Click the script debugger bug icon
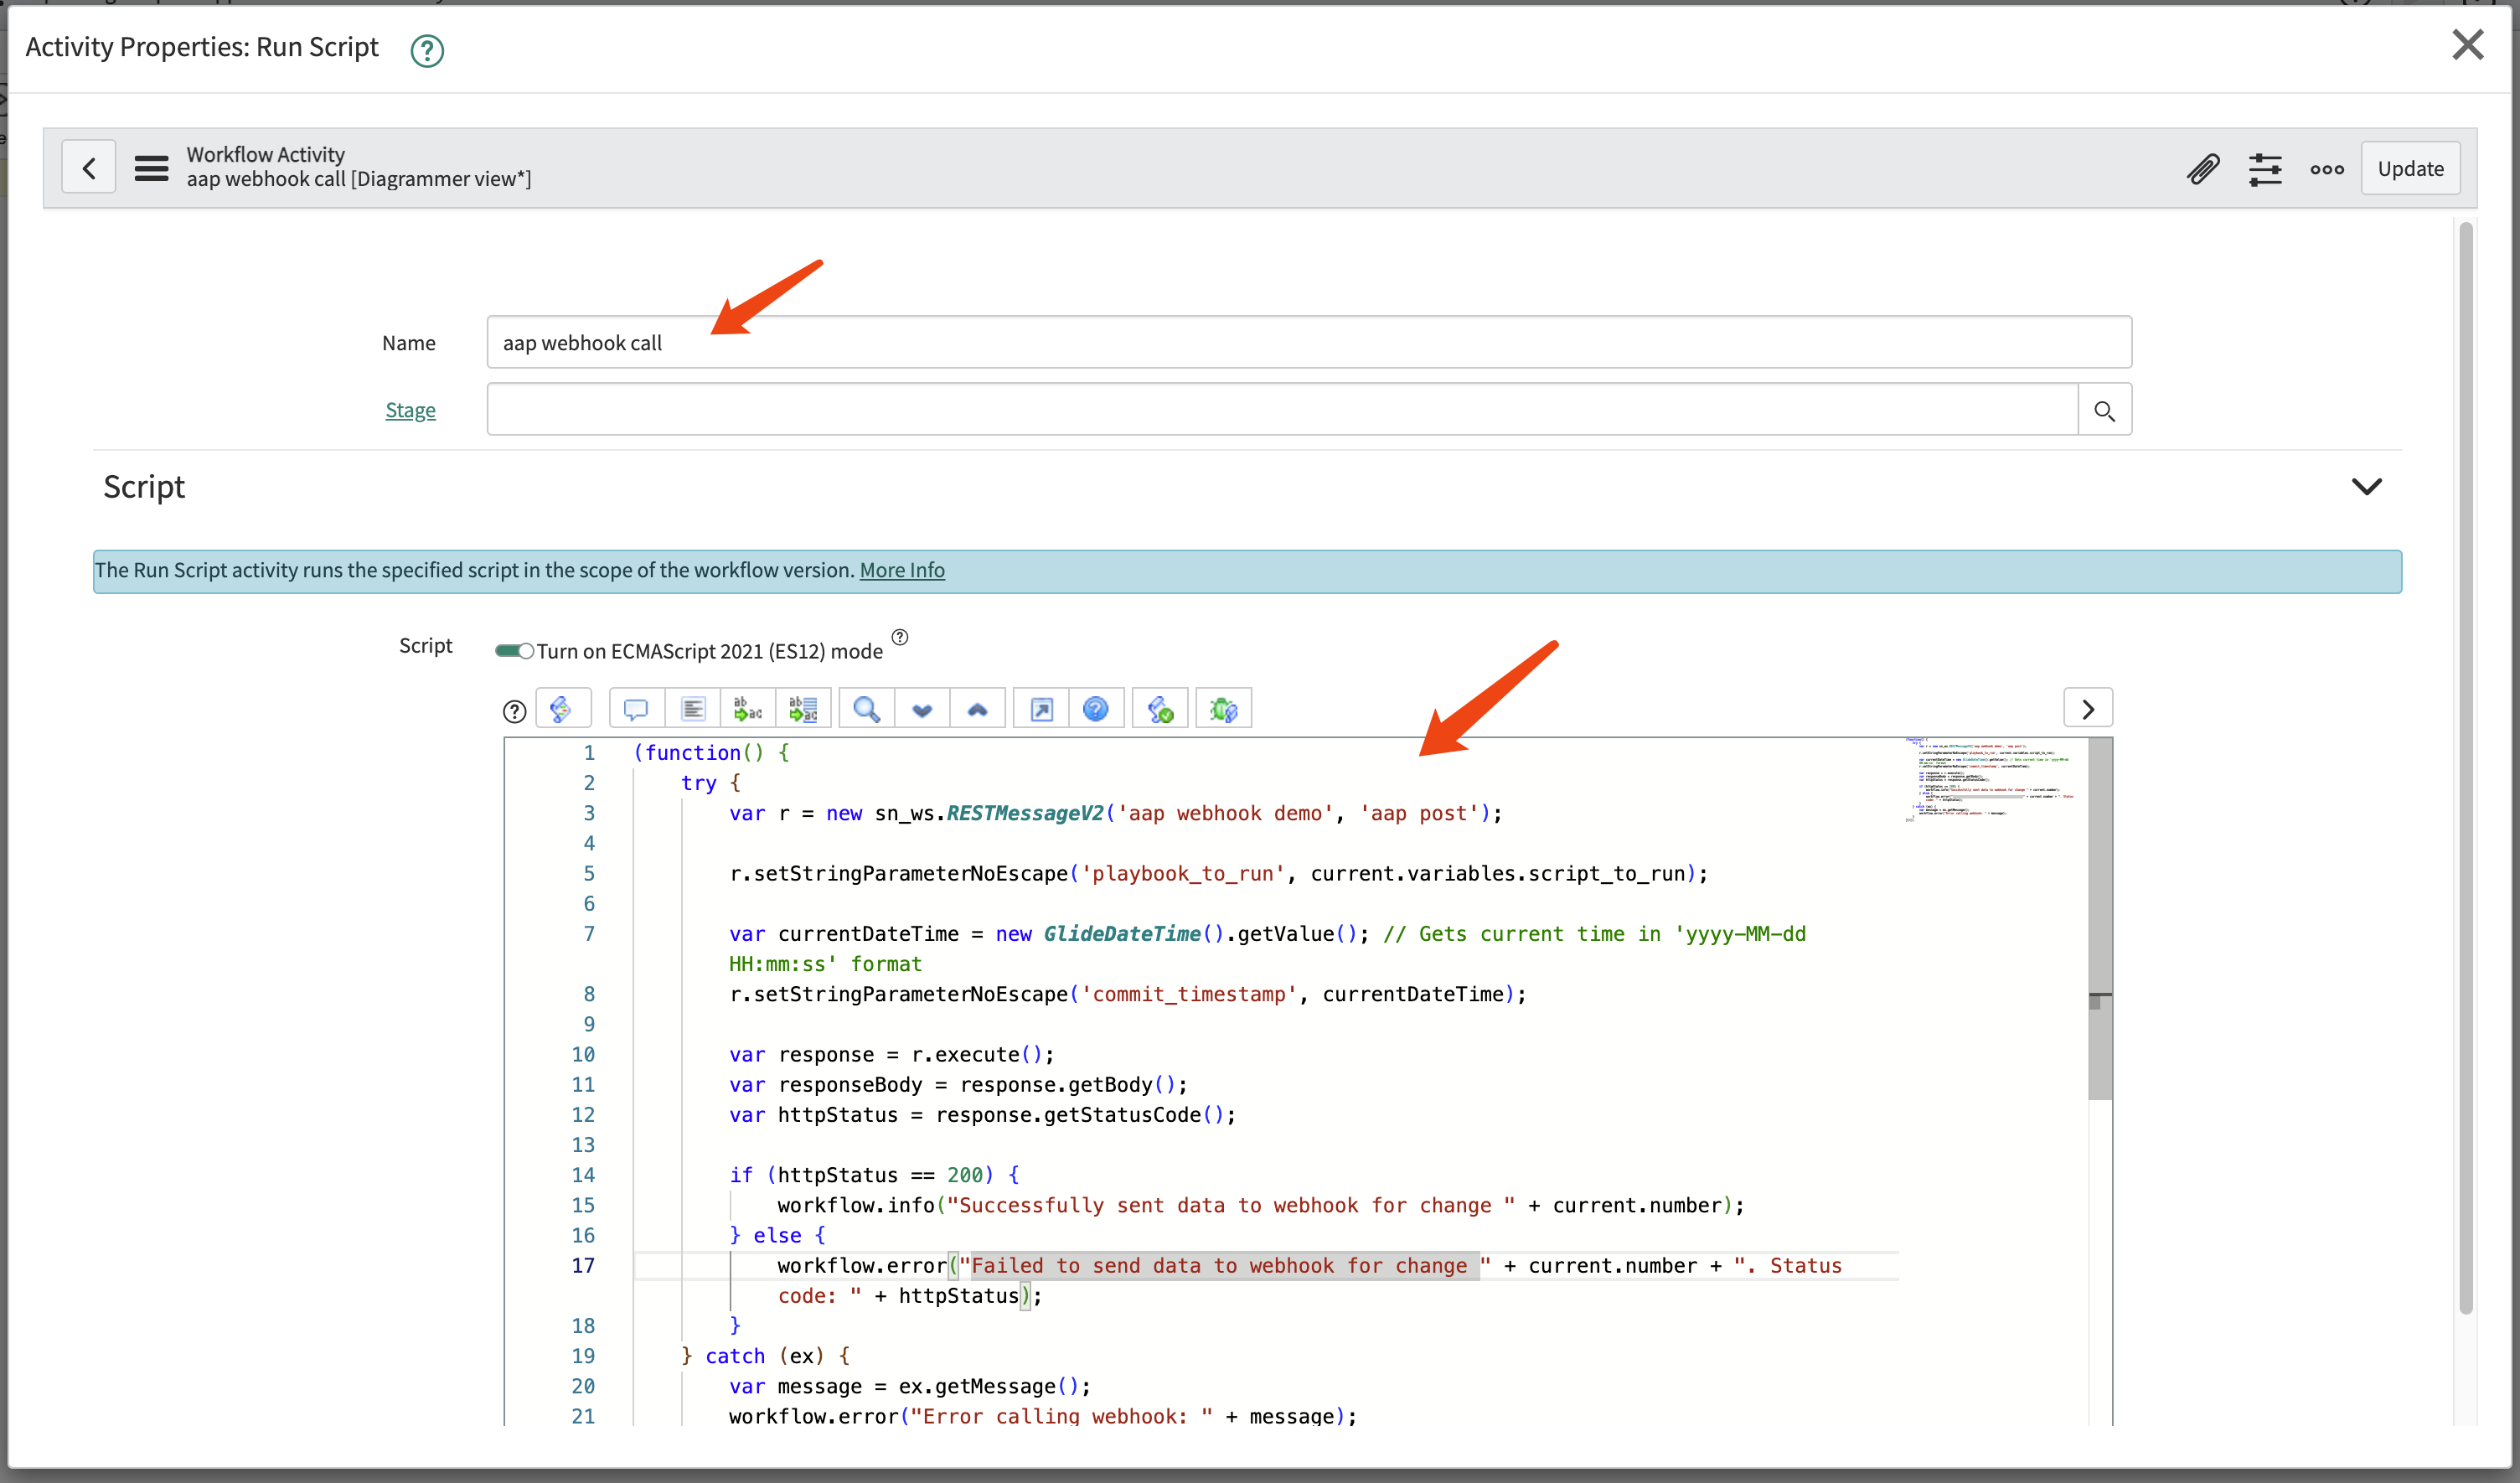2520x1483 pixels. [1223, 709]
